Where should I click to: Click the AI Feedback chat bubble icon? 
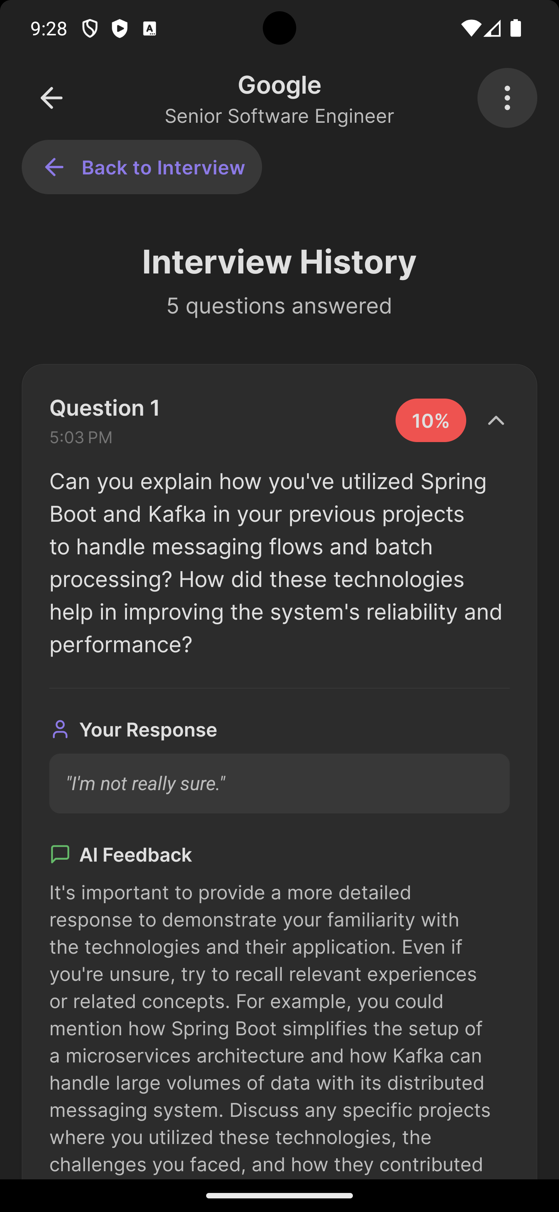pyautogui.click(x=60, y=855)
